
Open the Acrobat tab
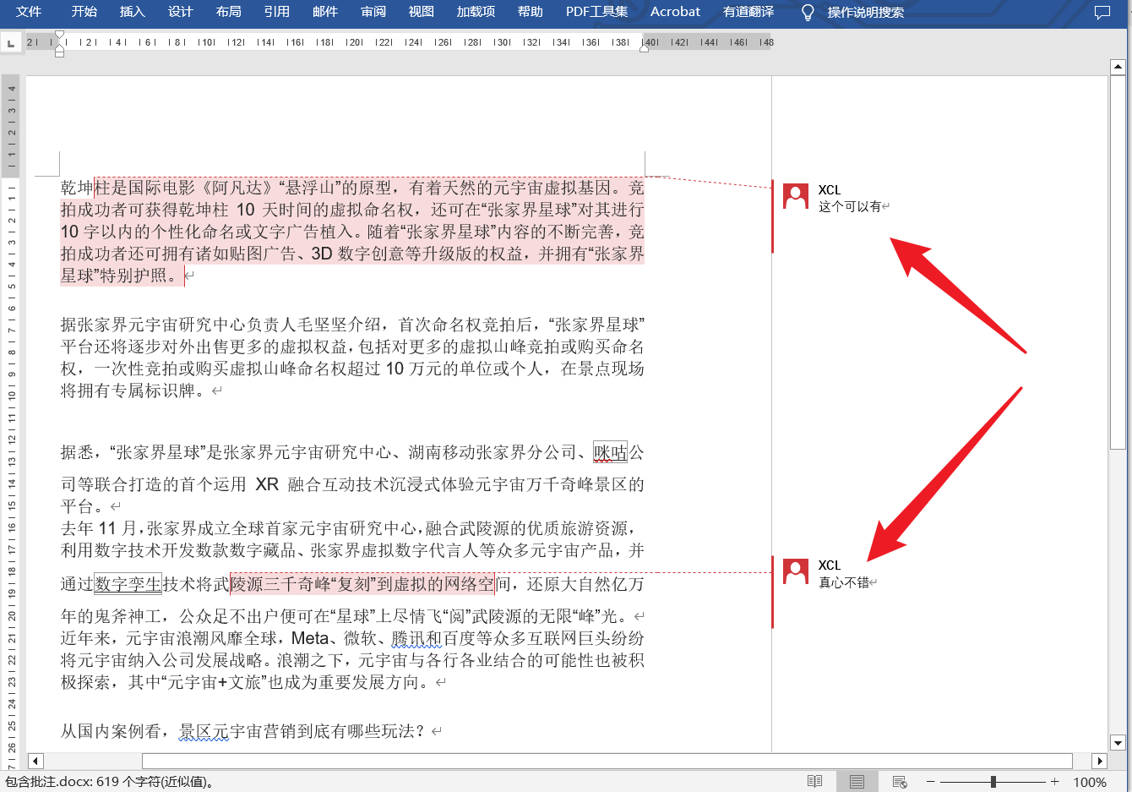(x=674, y=11)
